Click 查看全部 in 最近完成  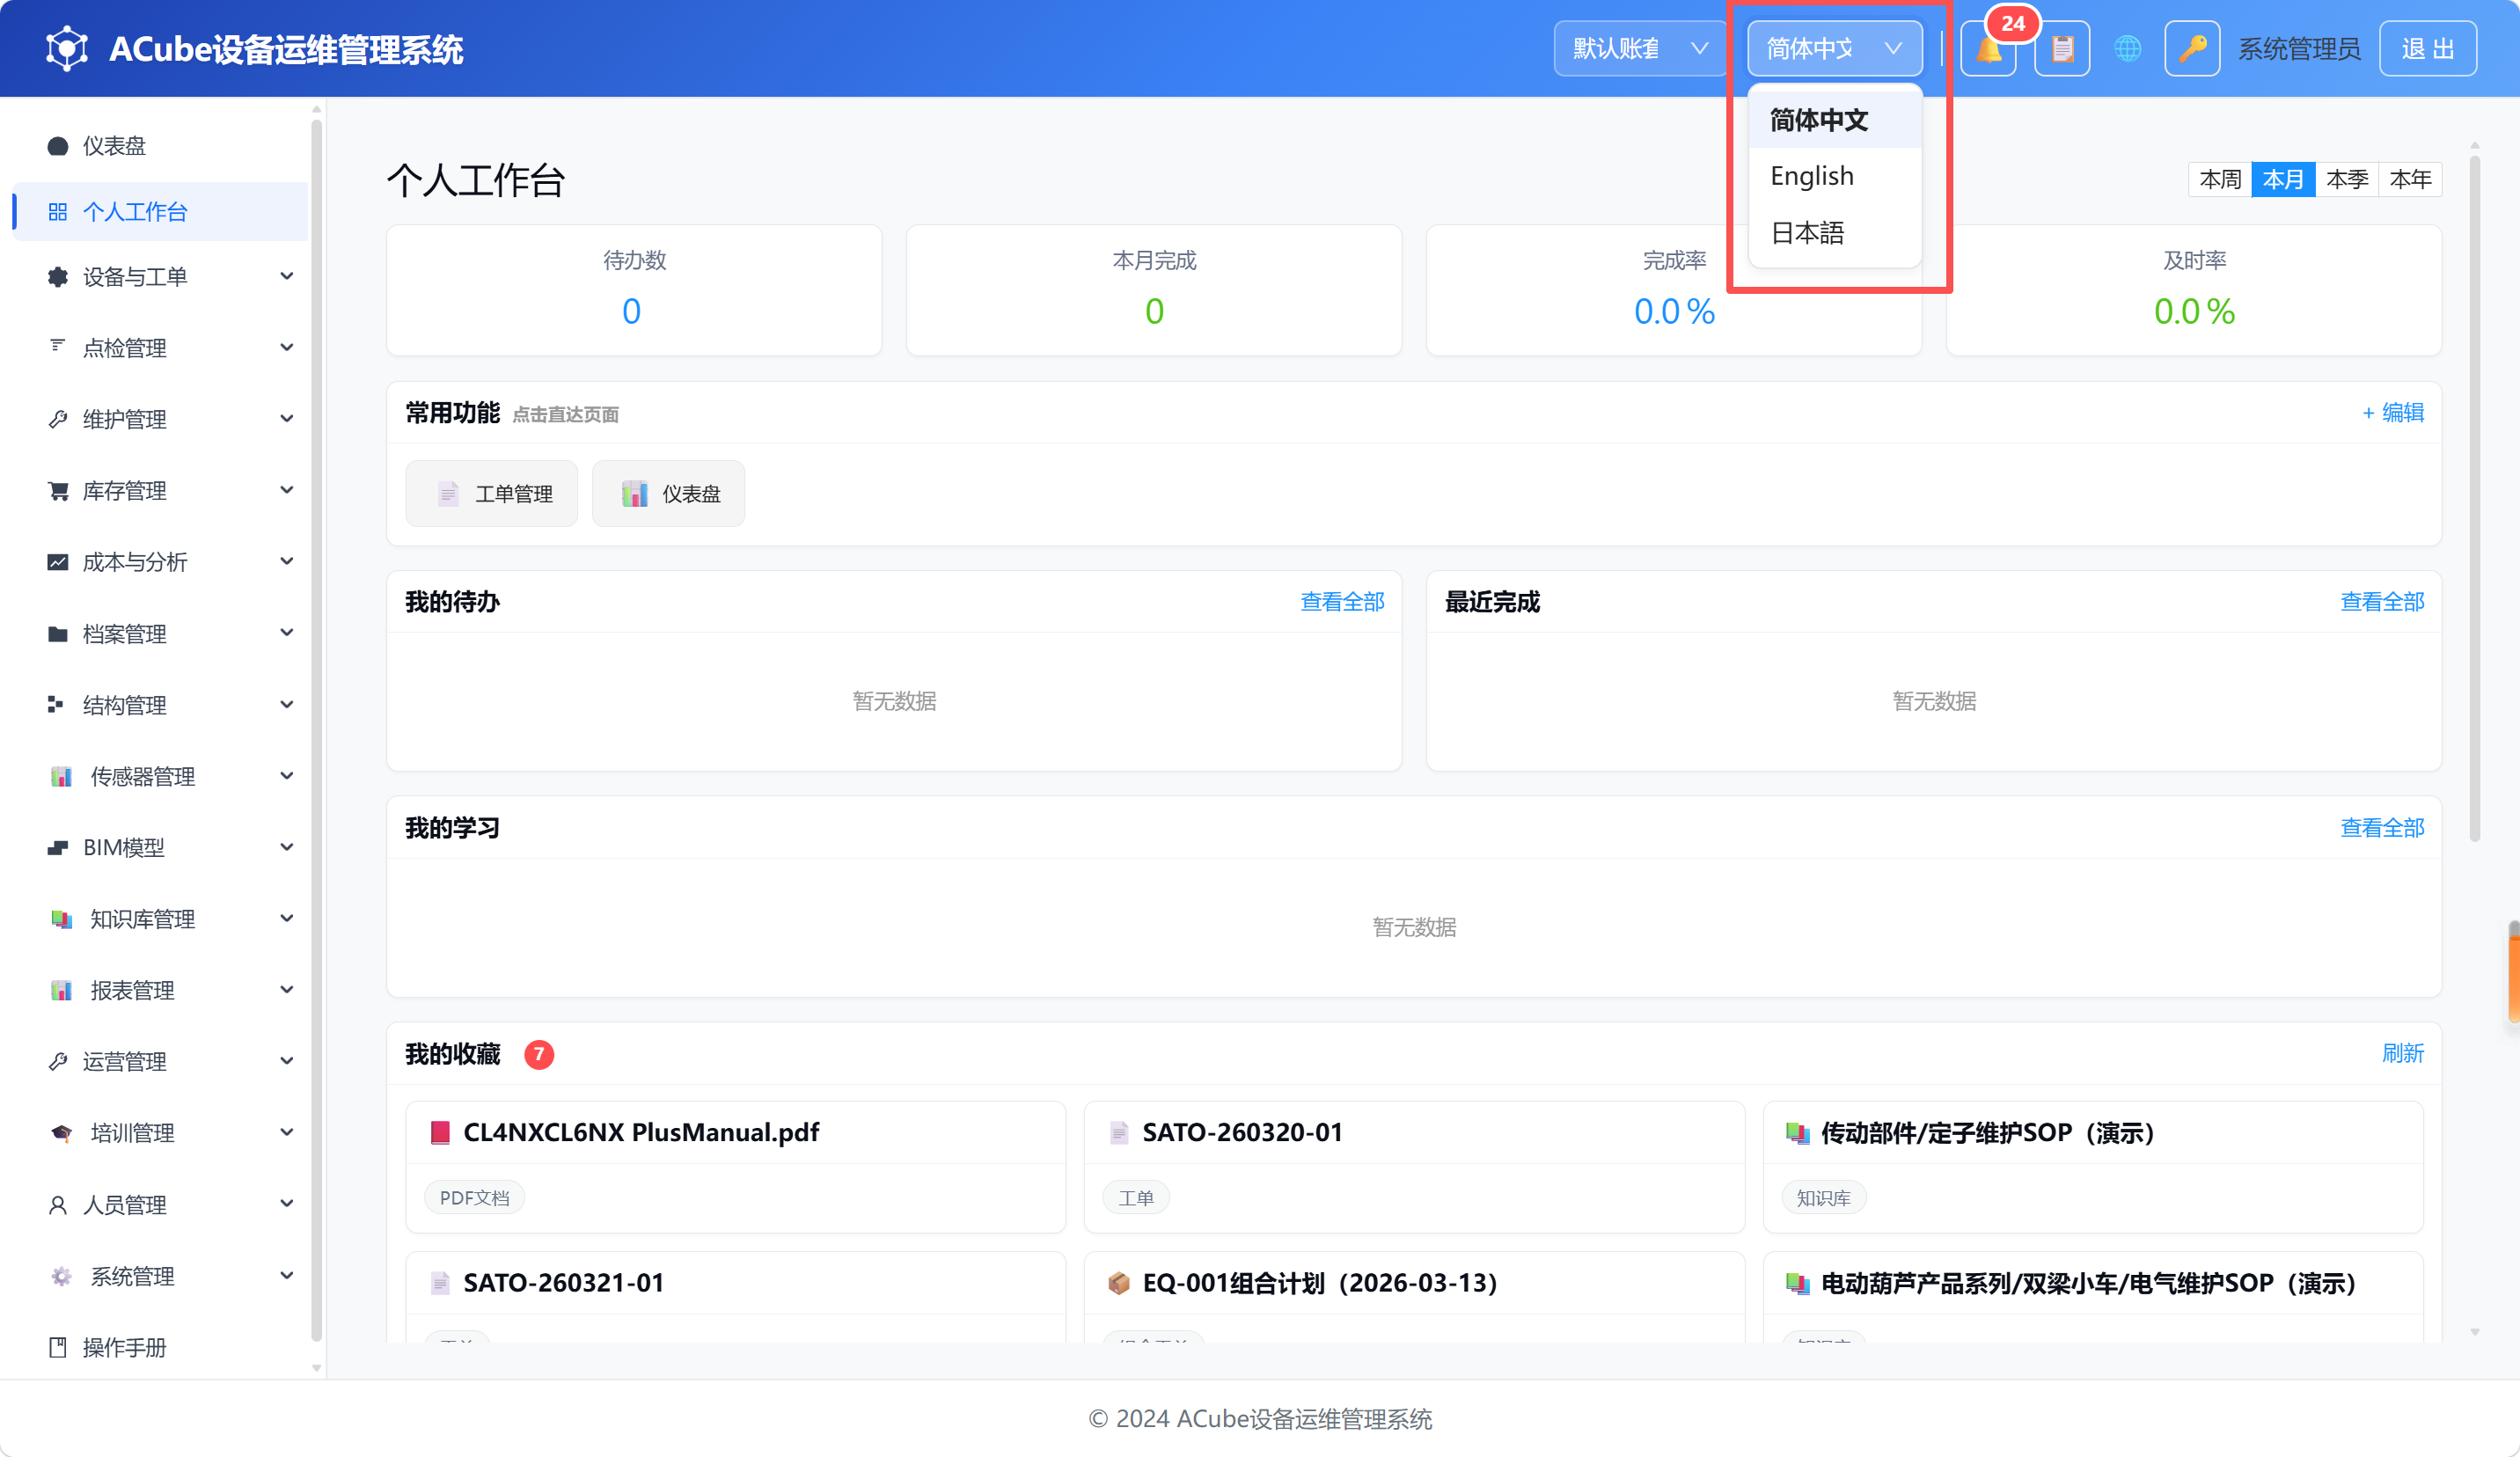click(x=2382, y=601)
